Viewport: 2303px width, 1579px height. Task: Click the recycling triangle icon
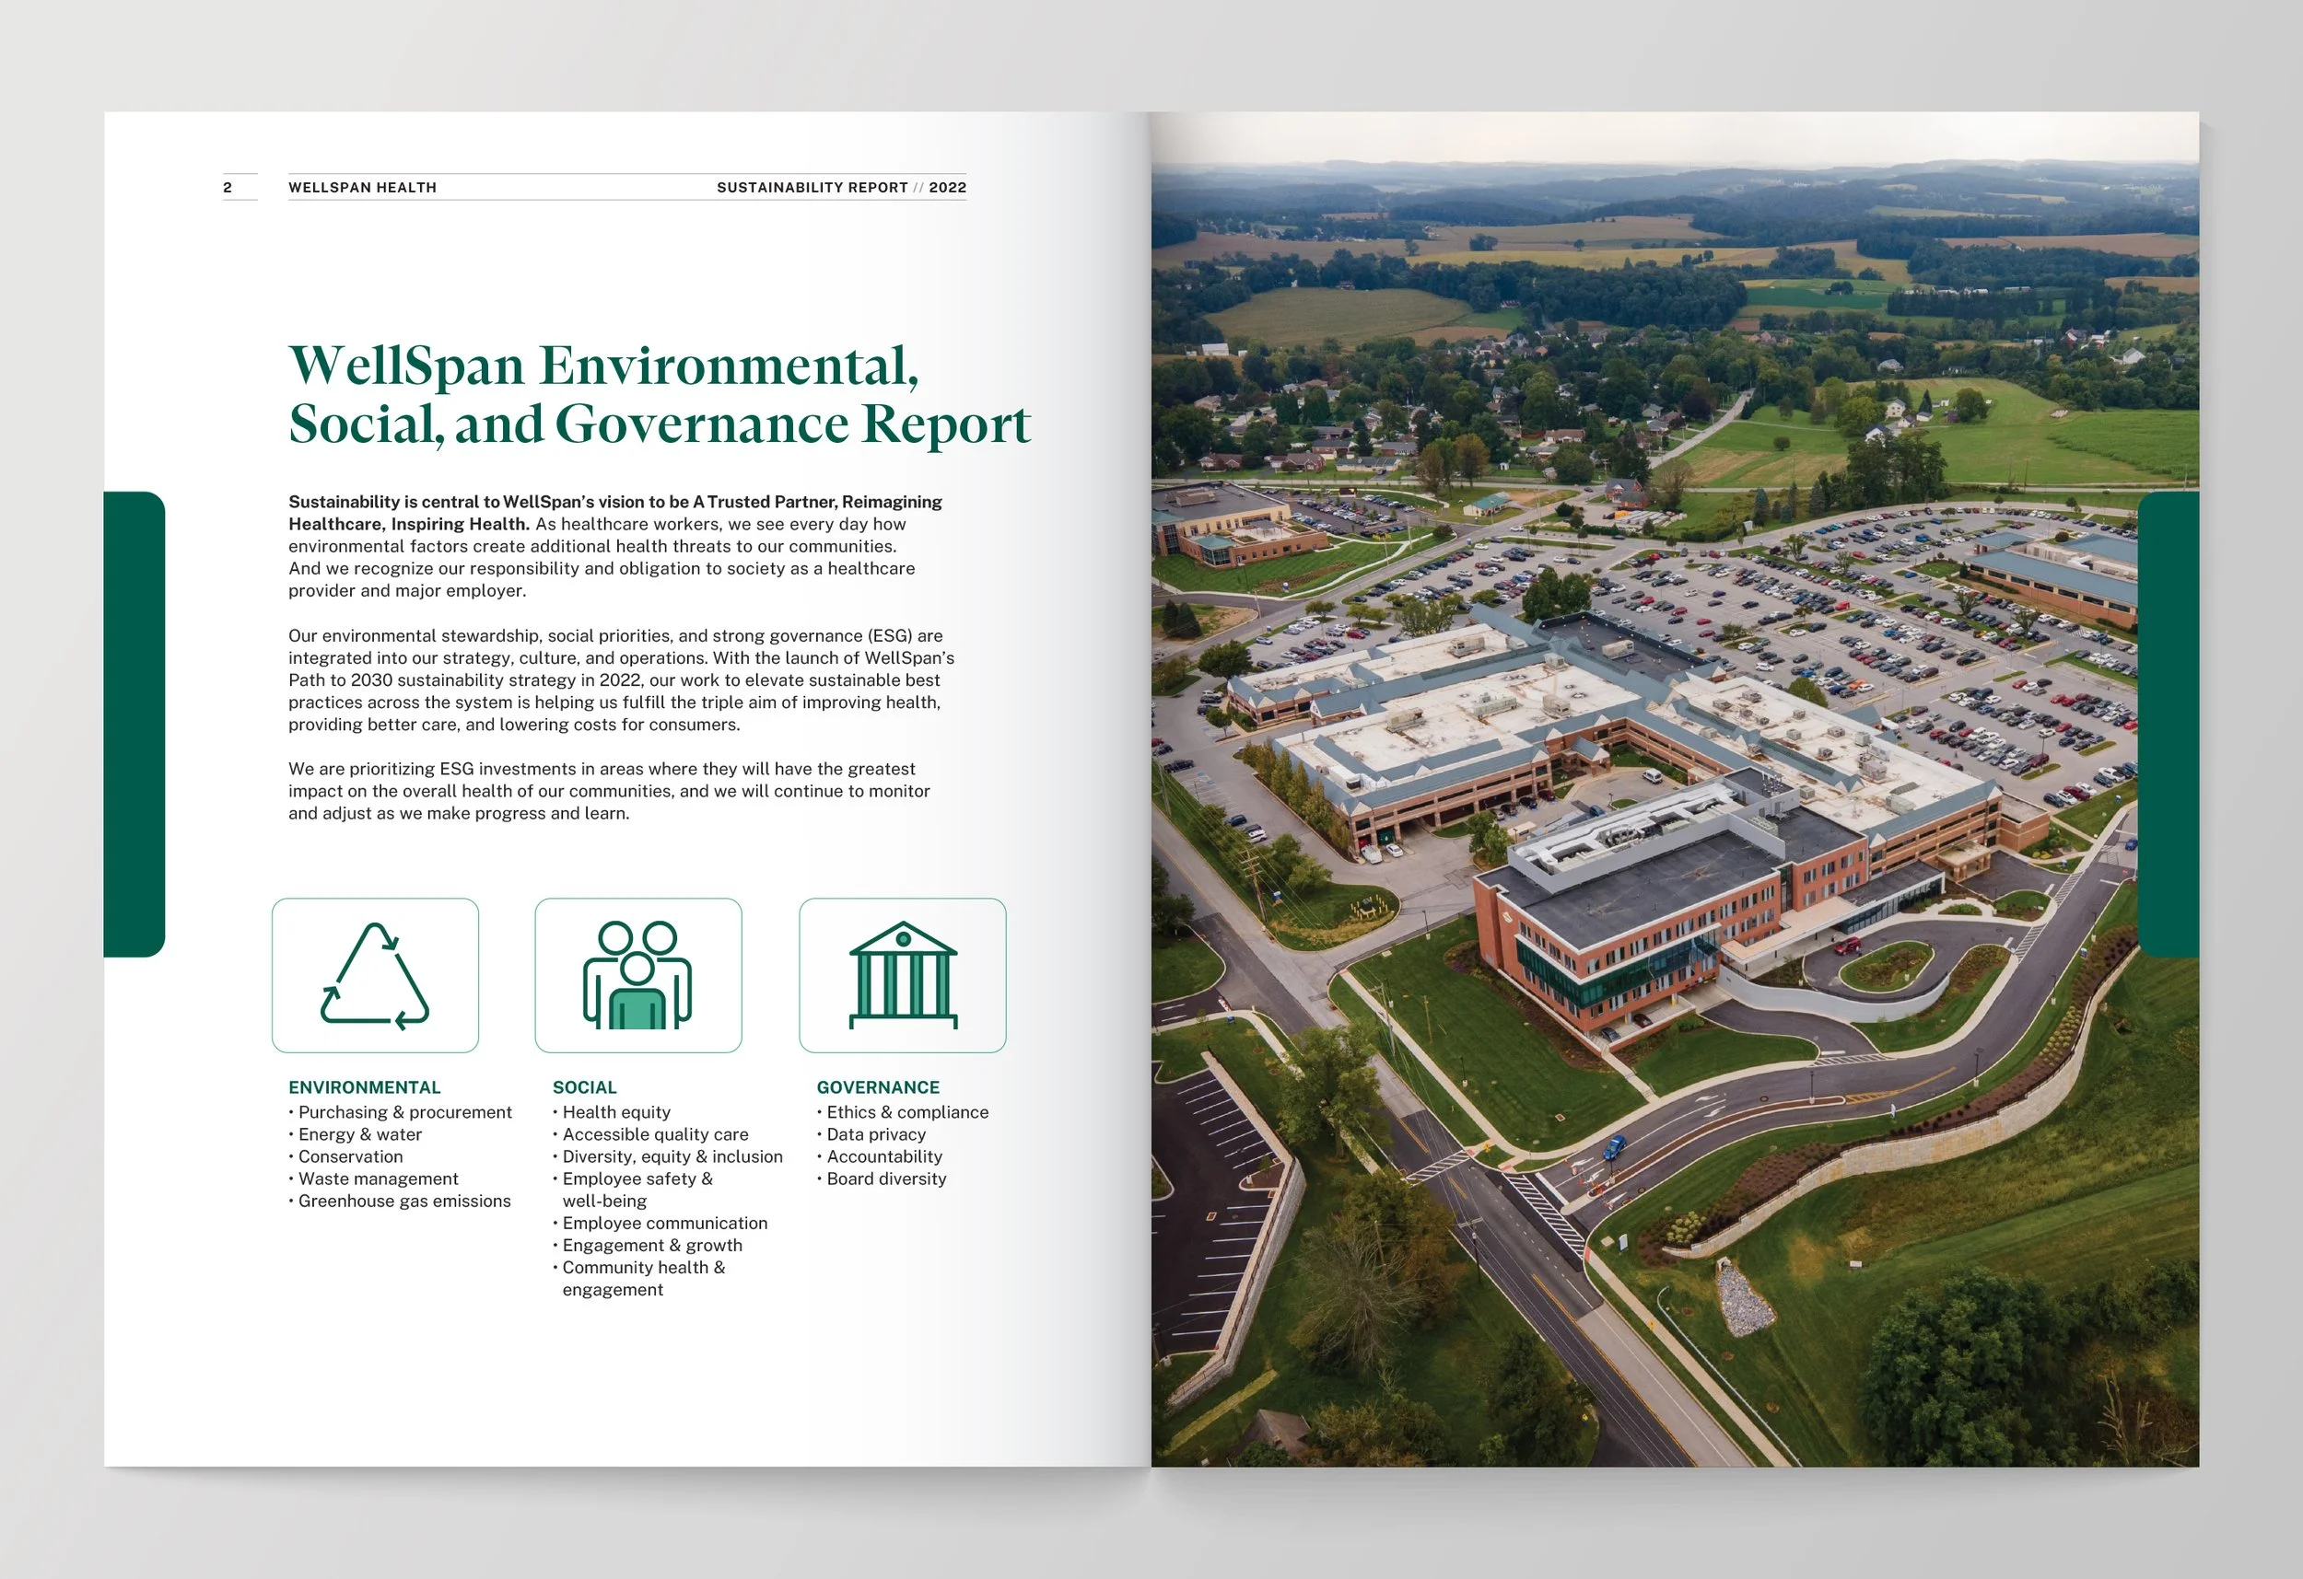coord(375,976)
